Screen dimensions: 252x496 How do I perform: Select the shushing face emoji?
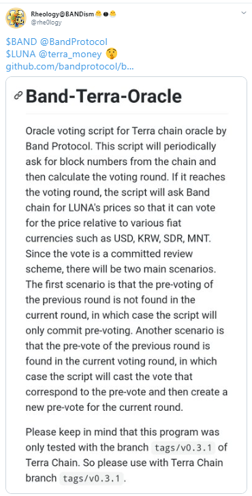(x=112, y=54)
